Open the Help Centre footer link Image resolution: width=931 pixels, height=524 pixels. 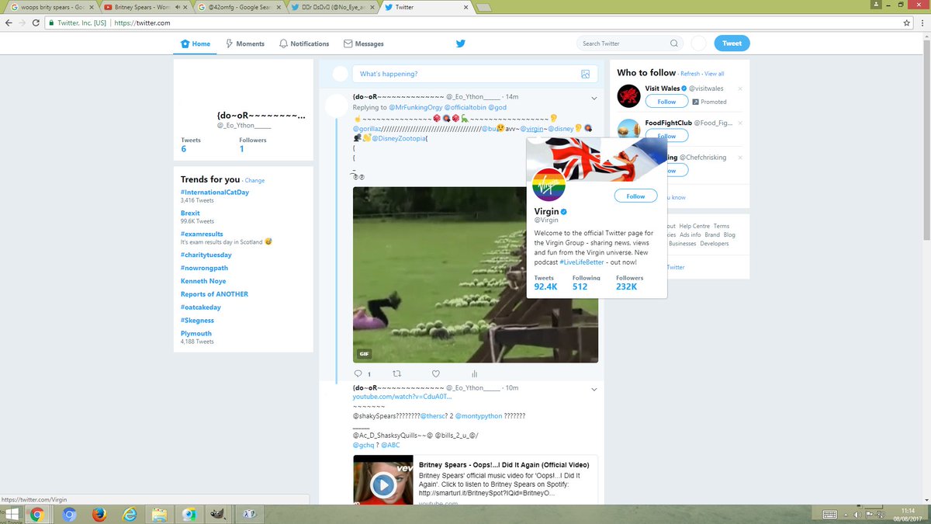point(694,226)
